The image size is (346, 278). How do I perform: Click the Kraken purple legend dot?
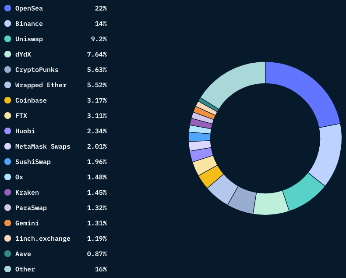tap(8, 192)
